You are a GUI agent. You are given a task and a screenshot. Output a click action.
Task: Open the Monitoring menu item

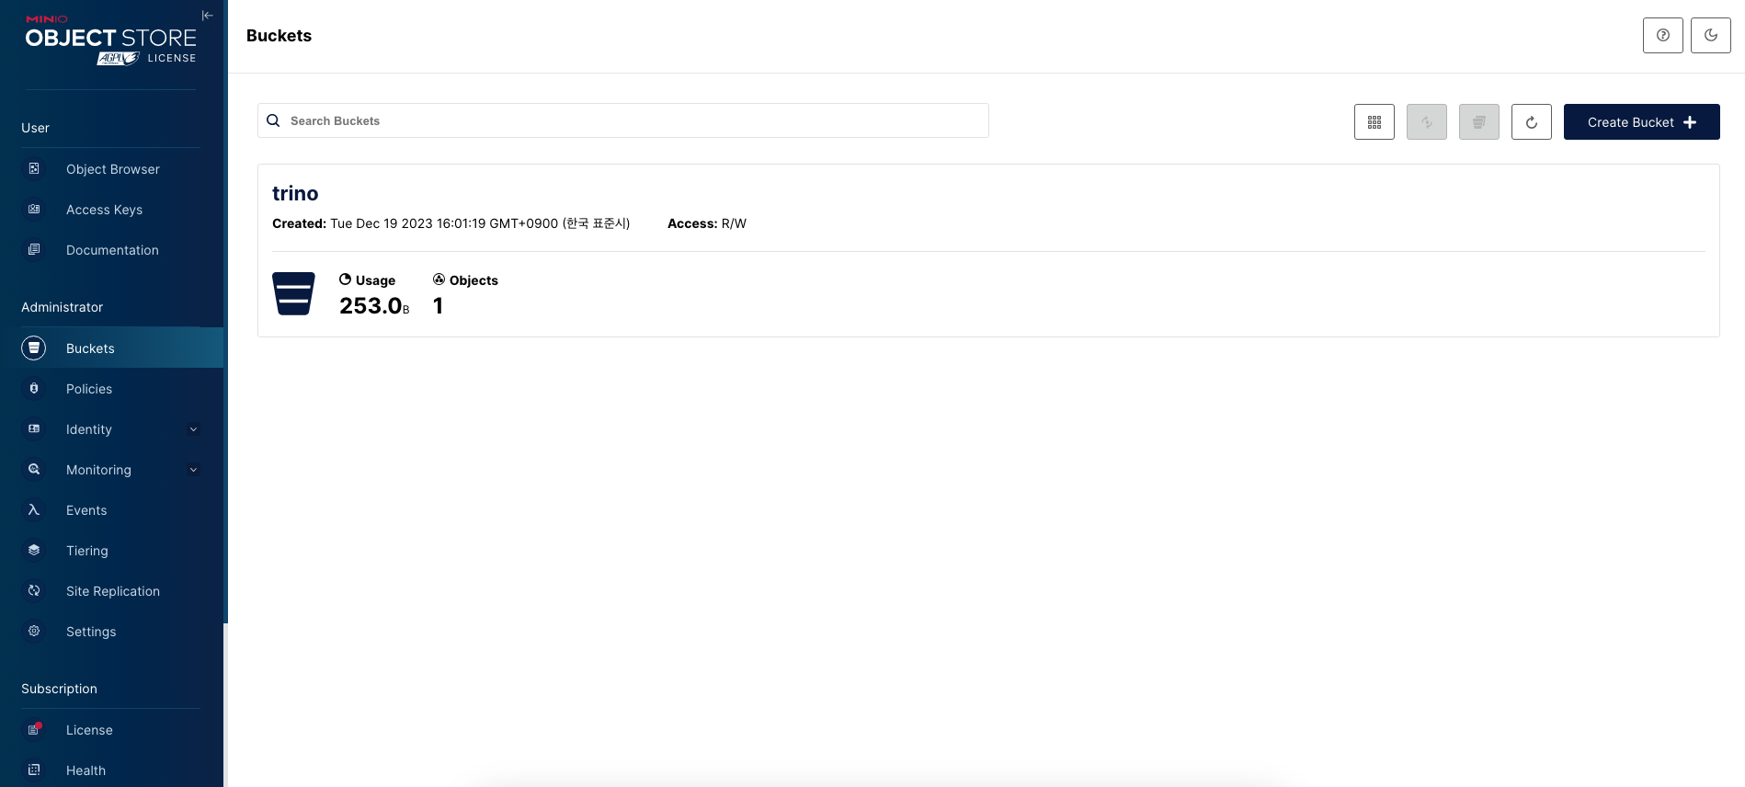pyautogui.click(x=111, y=470)
